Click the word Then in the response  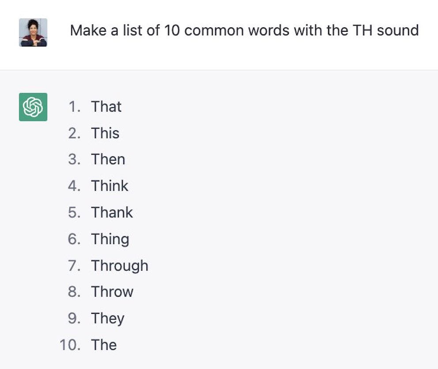(108, 159)
